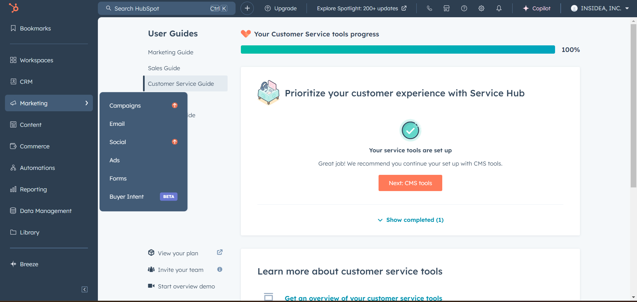Click the green checkmark completion icon

(410, 130)
